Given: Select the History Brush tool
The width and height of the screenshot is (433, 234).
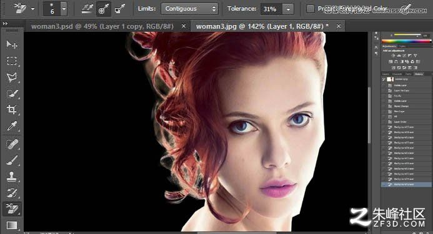Looking at the screenshot, I should point(11,193).
